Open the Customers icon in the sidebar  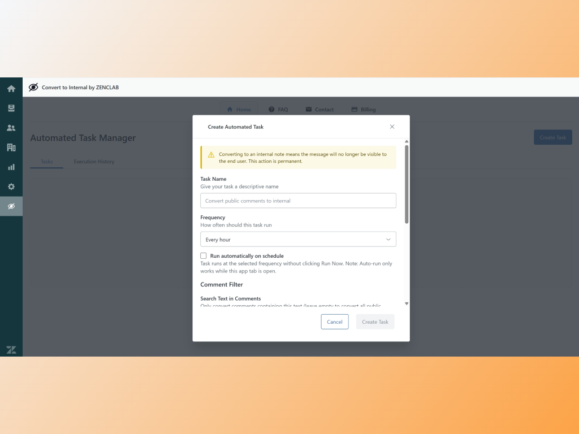pos(11,128)
